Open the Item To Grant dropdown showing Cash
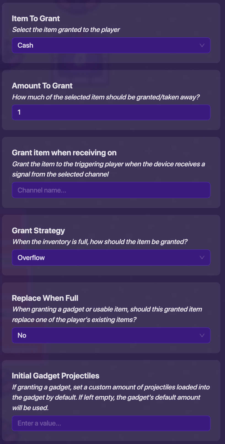 (x=105, y=45)
